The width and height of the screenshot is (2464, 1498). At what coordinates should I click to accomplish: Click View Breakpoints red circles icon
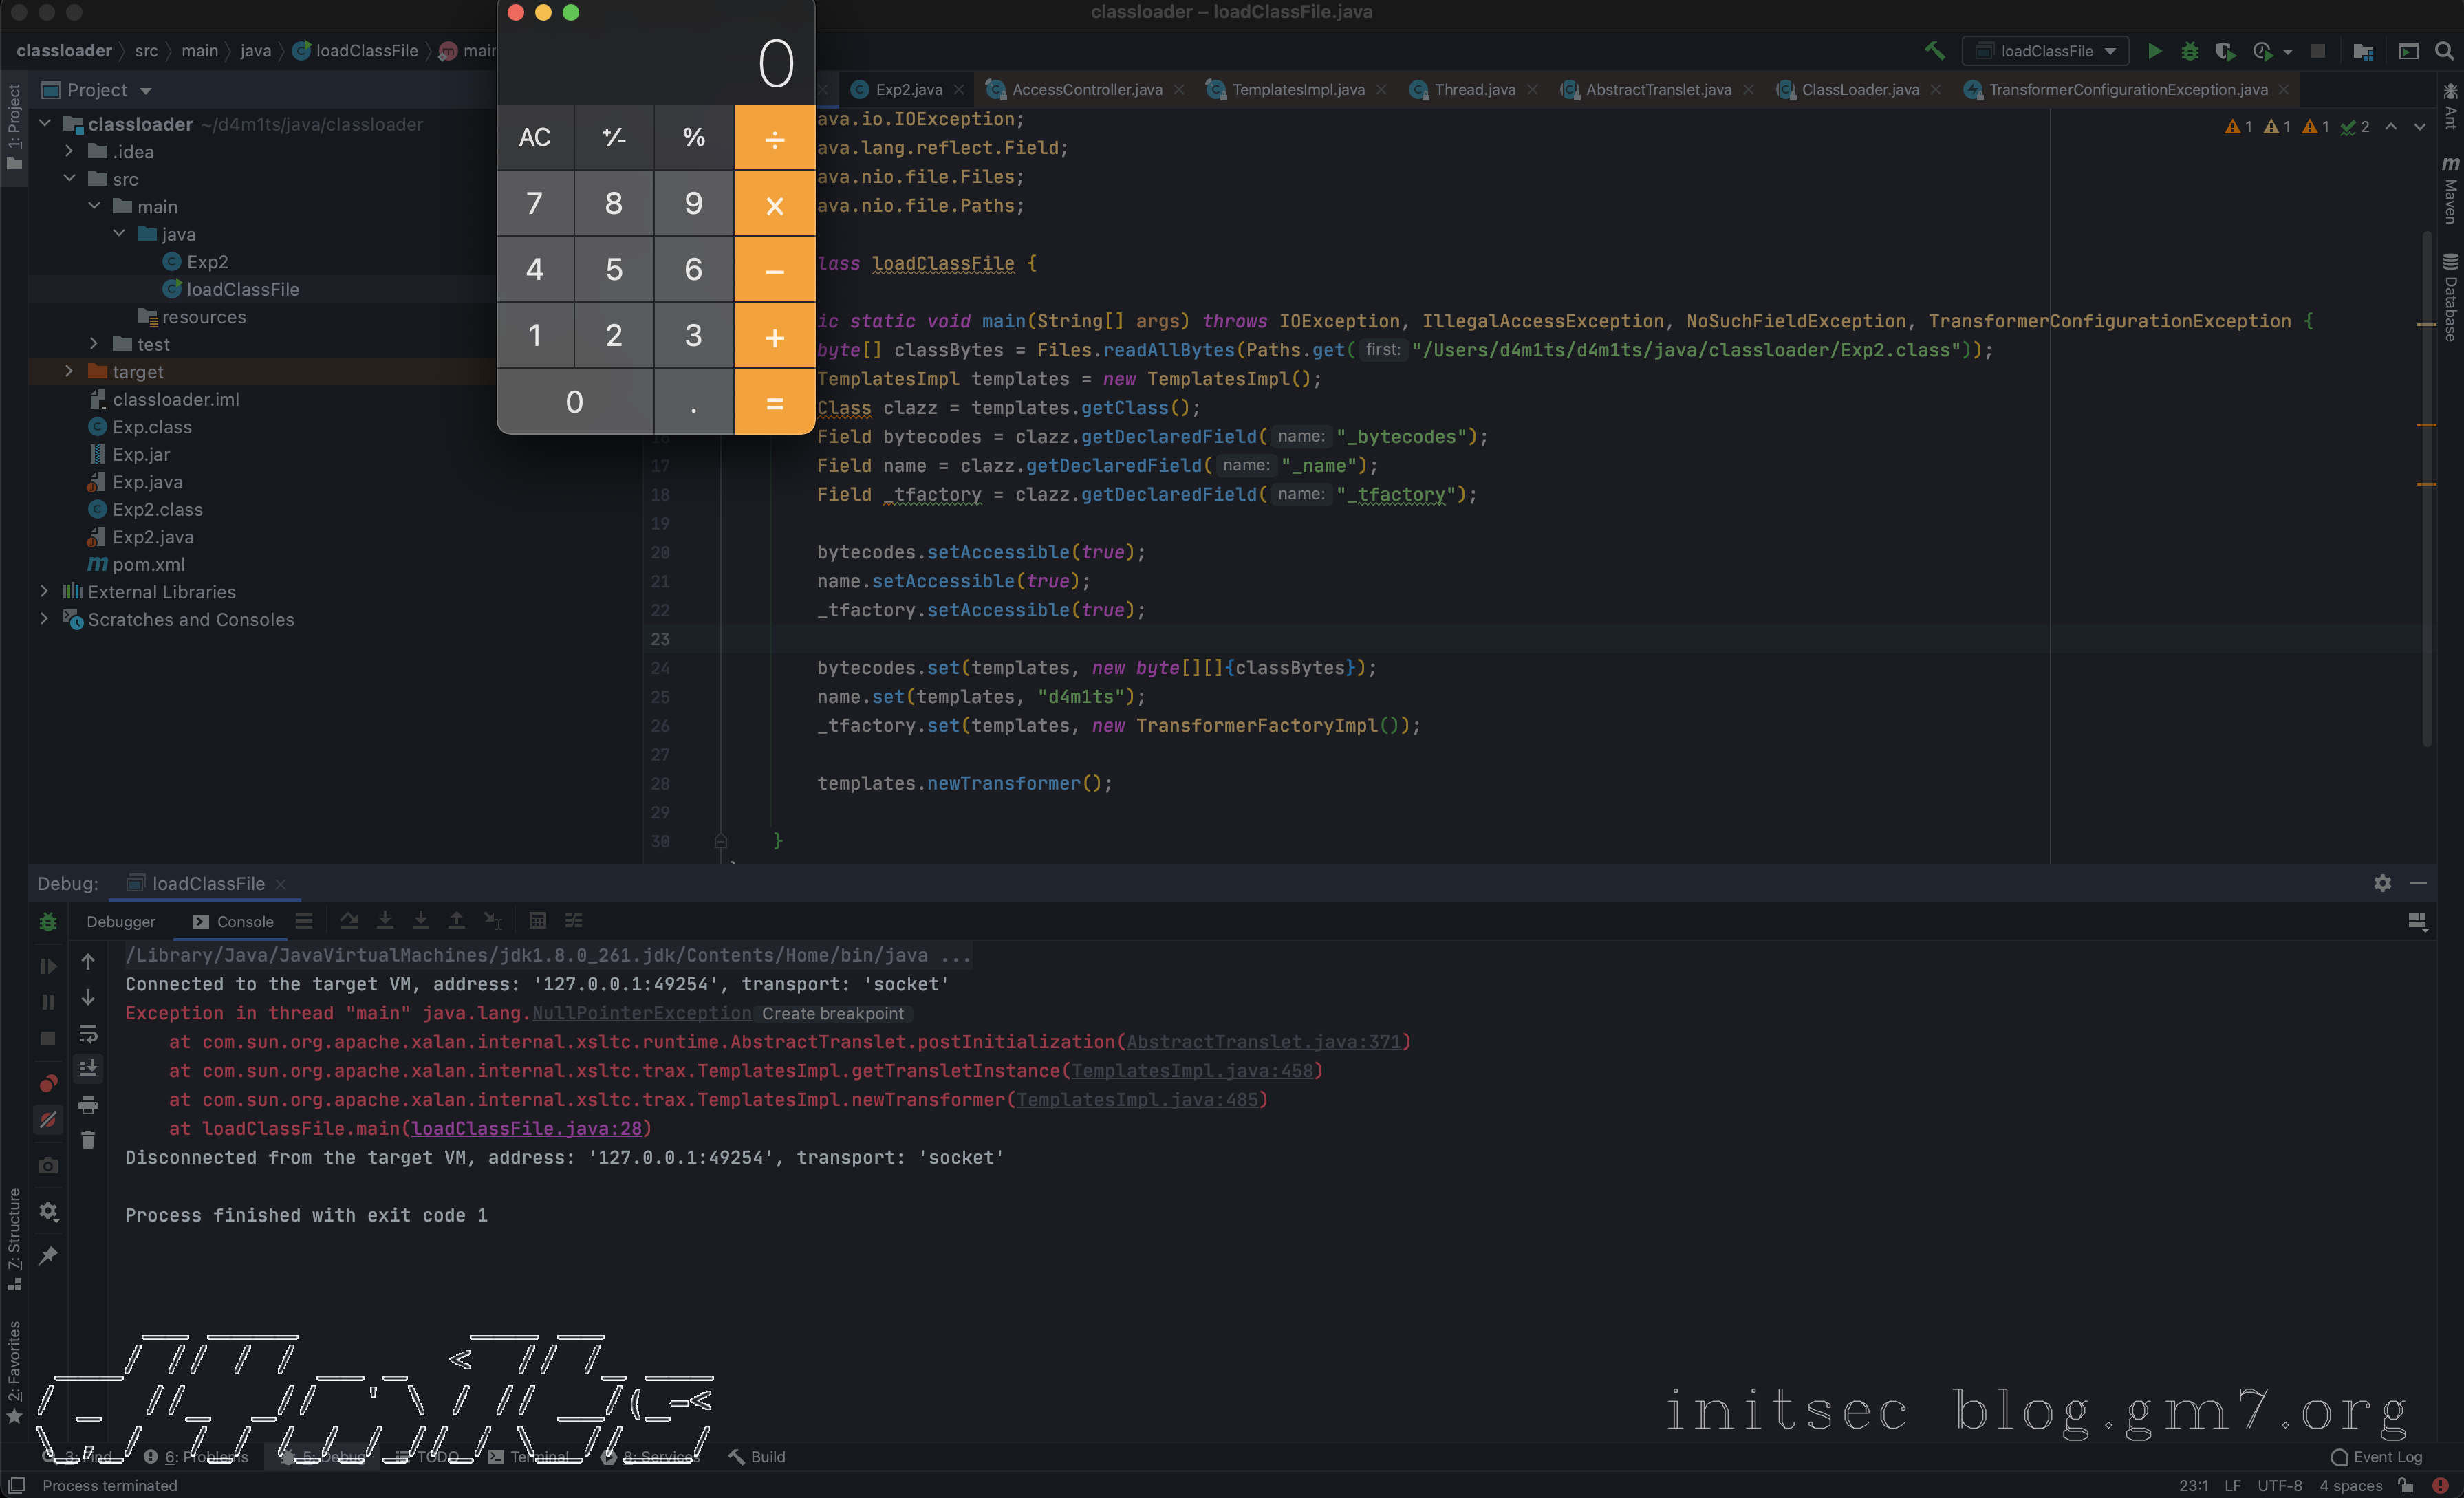47,1083
